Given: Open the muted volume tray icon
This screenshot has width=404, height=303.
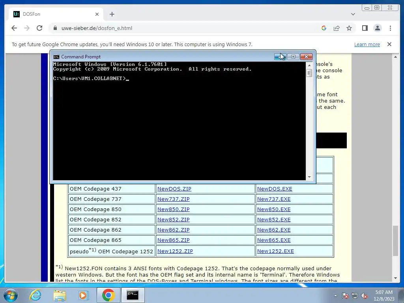Looking at the screenshot, I should 364,296.
